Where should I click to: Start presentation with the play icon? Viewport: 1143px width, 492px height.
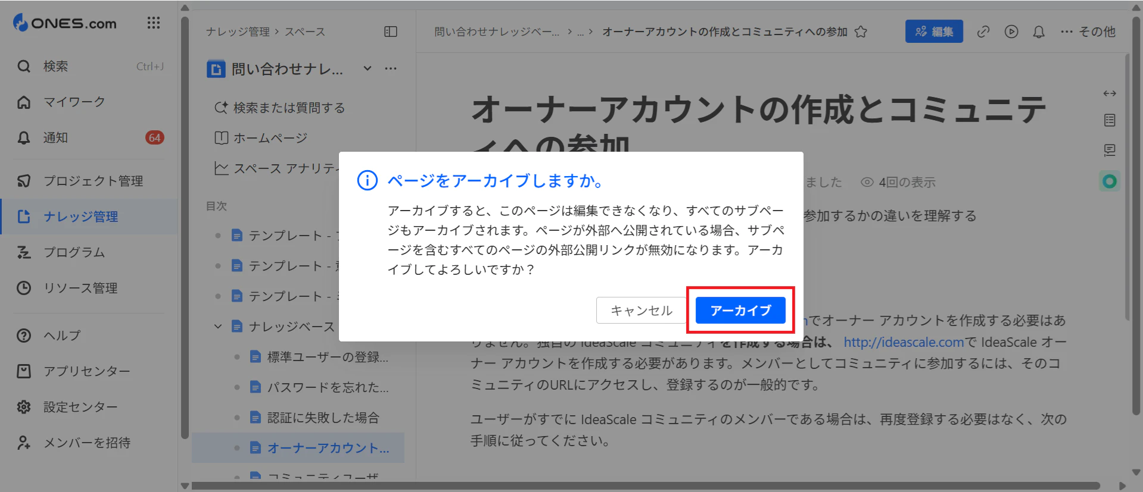[x=1011, y=32]
